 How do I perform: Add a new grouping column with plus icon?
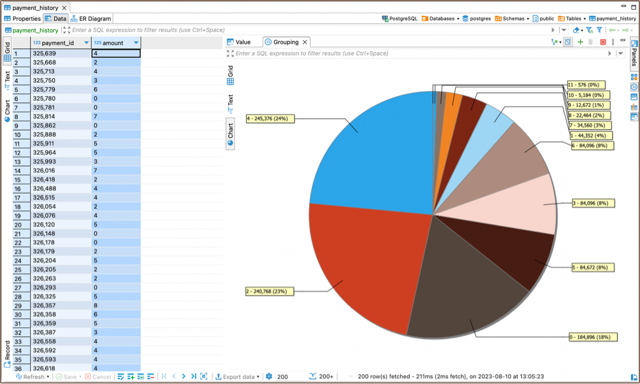pos(580,41)
